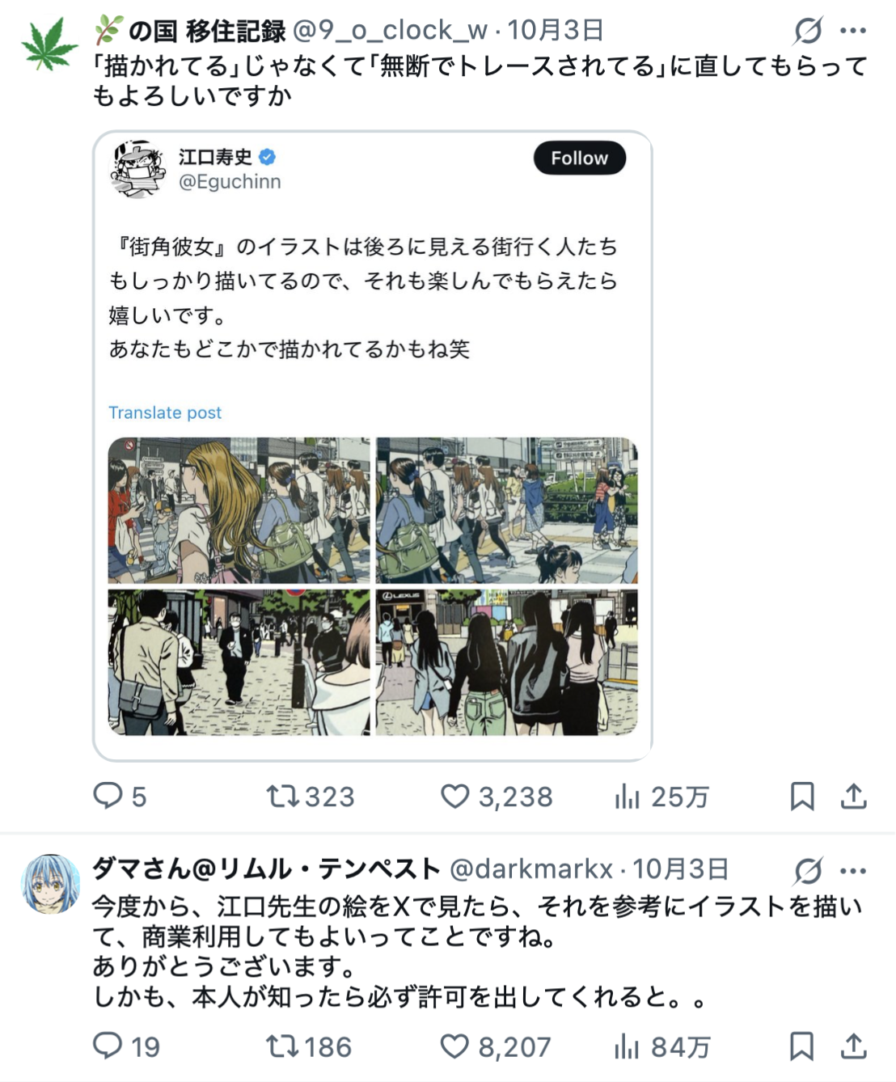896x1082 pixels.
Task: Open more options on darkmarkx post
Action: tap(853, 871)
